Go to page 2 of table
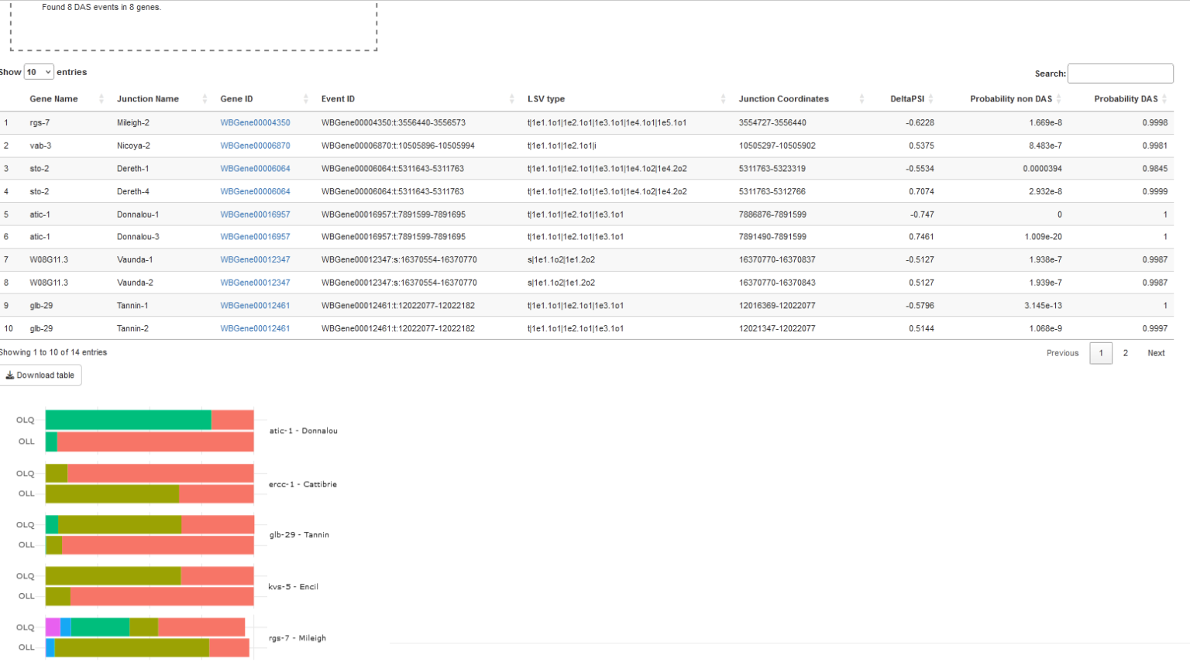The image size is (1190, 662). pyautogui.click(x=1125, y=353)
